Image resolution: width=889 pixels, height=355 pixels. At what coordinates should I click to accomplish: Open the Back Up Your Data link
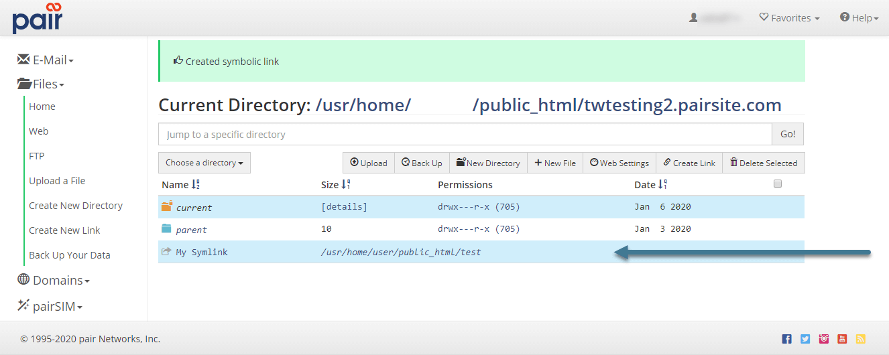tap(70, 255)
